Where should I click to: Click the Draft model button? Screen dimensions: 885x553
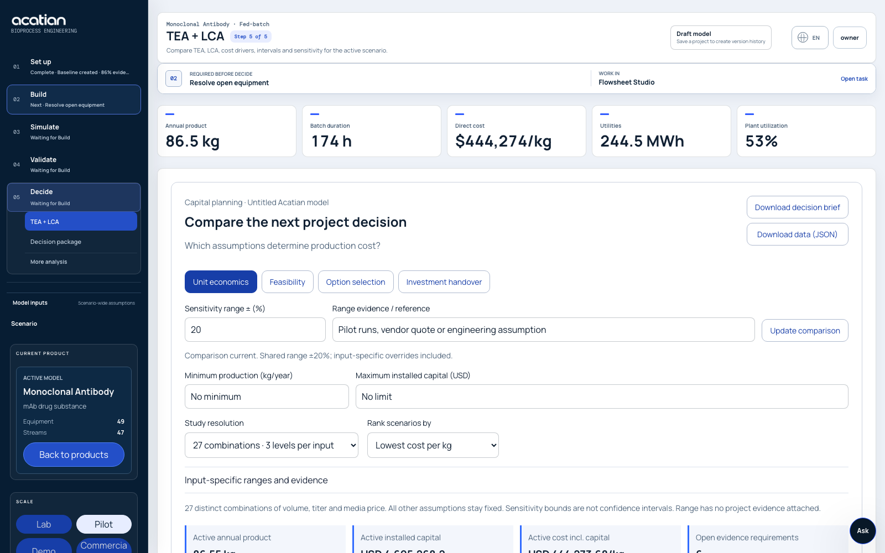[x=721, y=38]
